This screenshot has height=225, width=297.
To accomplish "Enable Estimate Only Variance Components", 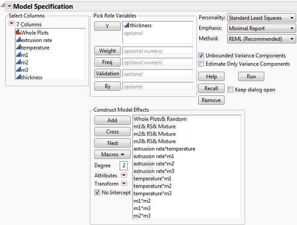I will point(201,64).
